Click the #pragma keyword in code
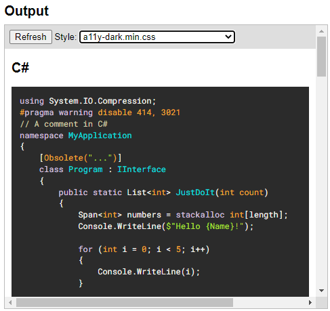The height and width of the screenshot is (311, 330). [x=37, y=112]
